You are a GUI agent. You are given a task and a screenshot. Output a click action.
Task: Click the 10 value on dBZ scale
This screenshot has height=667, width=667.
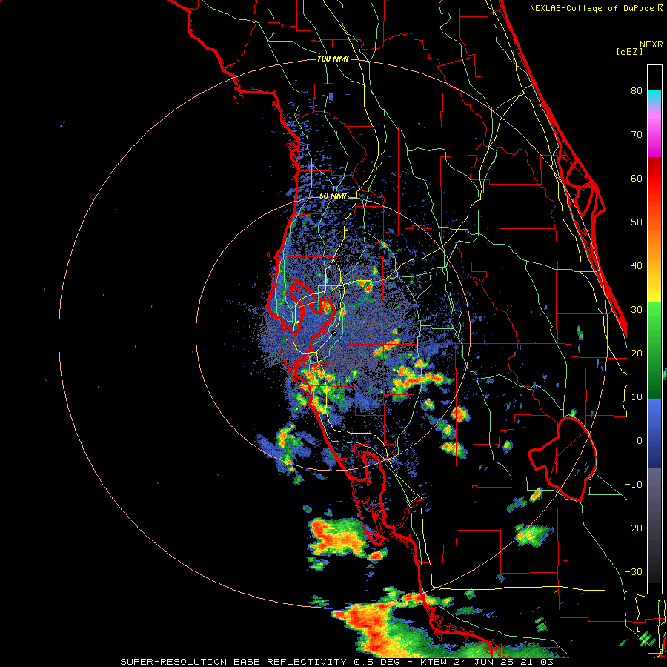[637, 397]
